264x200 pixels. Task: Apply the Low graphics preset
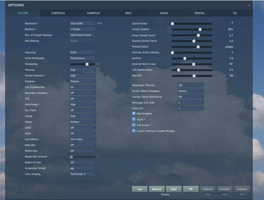139,189
